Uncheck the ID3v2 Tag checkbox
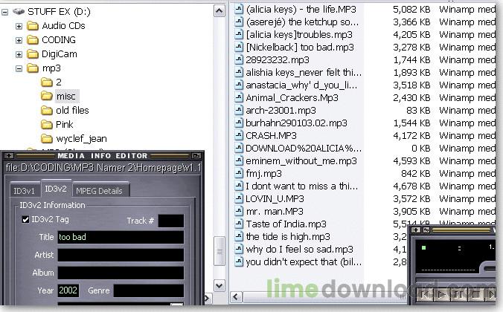The image size is (503, 312). pyautogui.click(x=25, y=219)
